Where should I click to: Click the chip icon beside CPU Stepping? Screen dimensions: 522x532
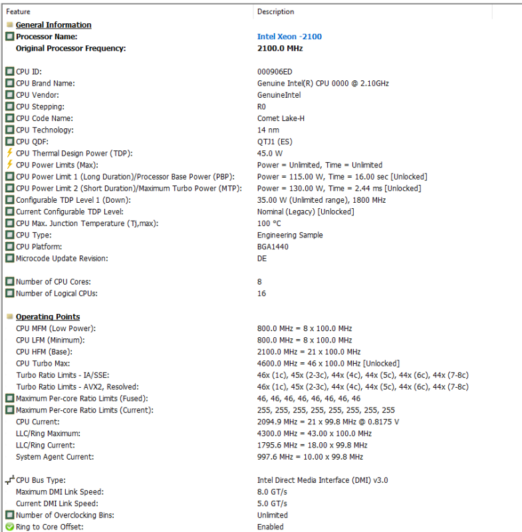tap(10, 106)
